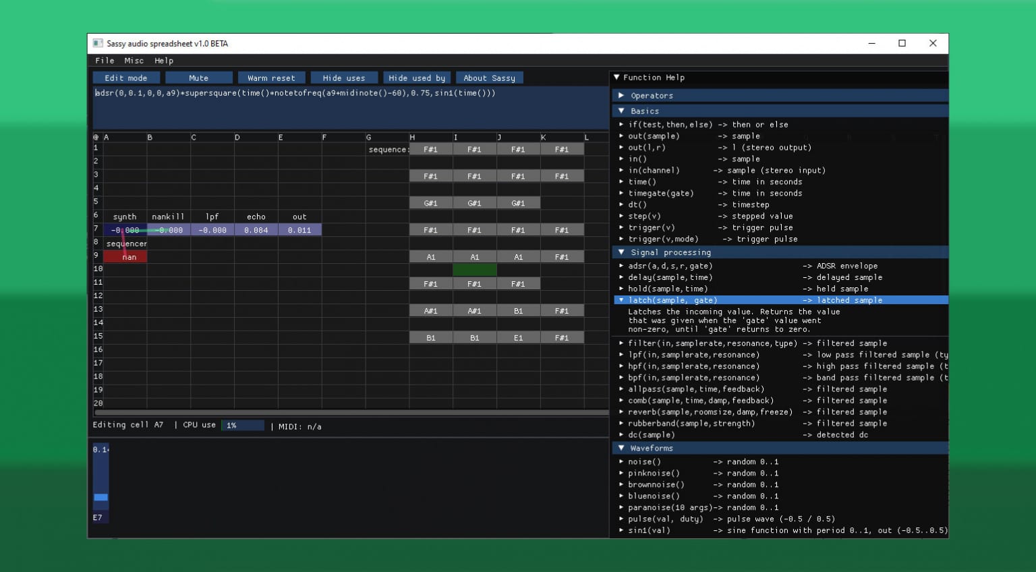Open the Help menu
The height and width of the screenshot is (572, 1036).
tap(164, 61)
